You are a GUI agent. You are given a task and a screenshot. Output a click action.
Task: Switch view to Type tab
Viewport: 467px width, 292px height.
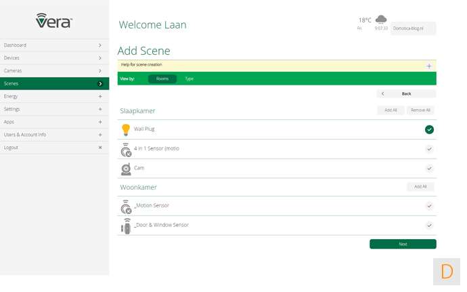point(190,79)
